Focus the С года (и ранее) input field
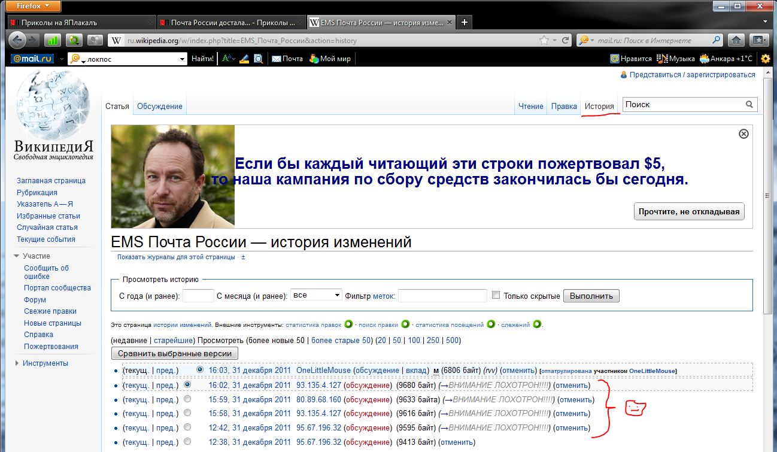Viewport: 777px width, 452px height. tap(198, 296)
